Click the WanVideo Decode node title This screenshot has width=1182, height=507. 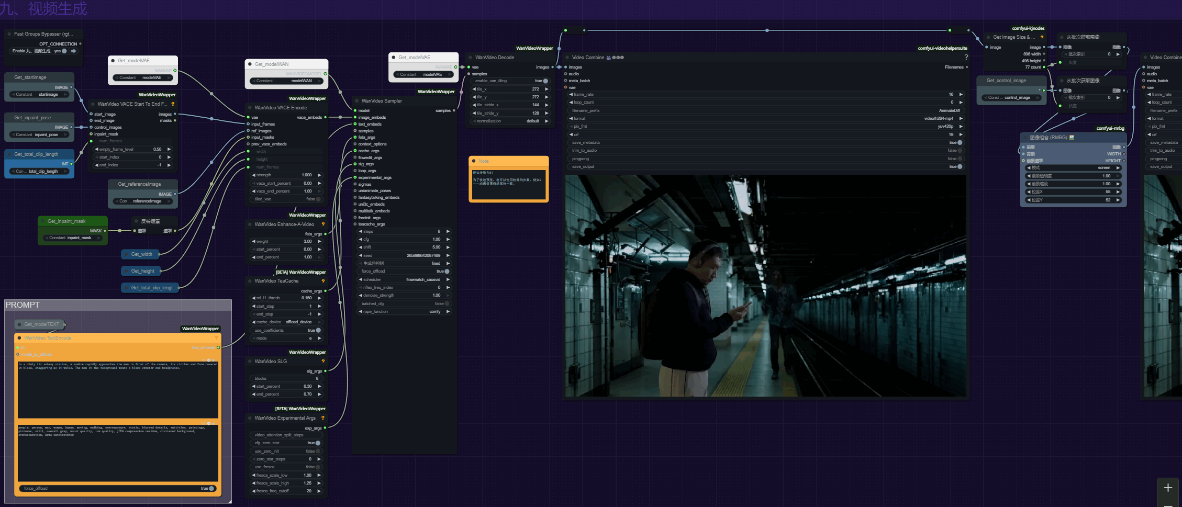pos(494,58)
